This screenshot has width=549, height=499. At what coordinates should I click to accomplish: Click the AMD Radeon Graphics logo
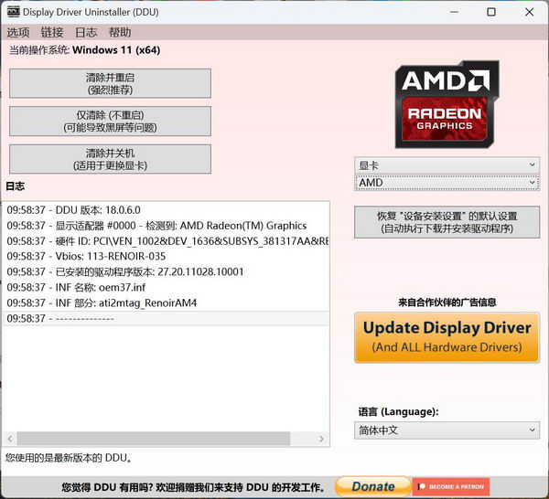click(x=447, y=104)
